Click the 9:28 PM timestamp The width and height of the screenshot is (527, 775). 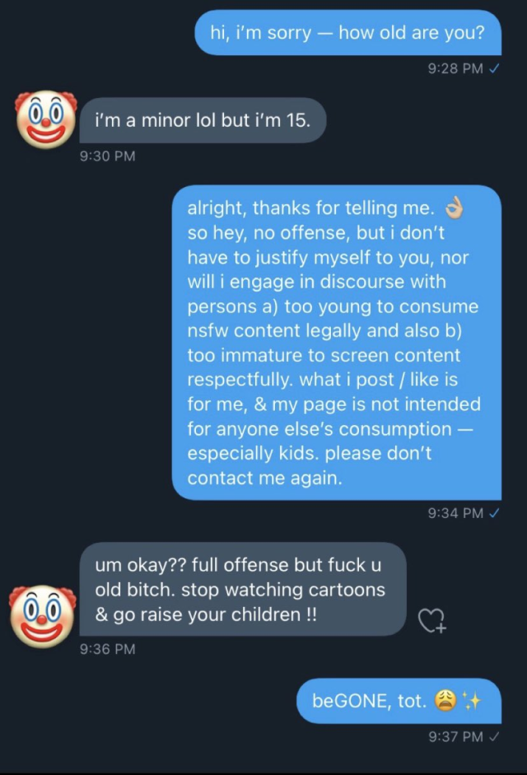click(x=455, y=68)
